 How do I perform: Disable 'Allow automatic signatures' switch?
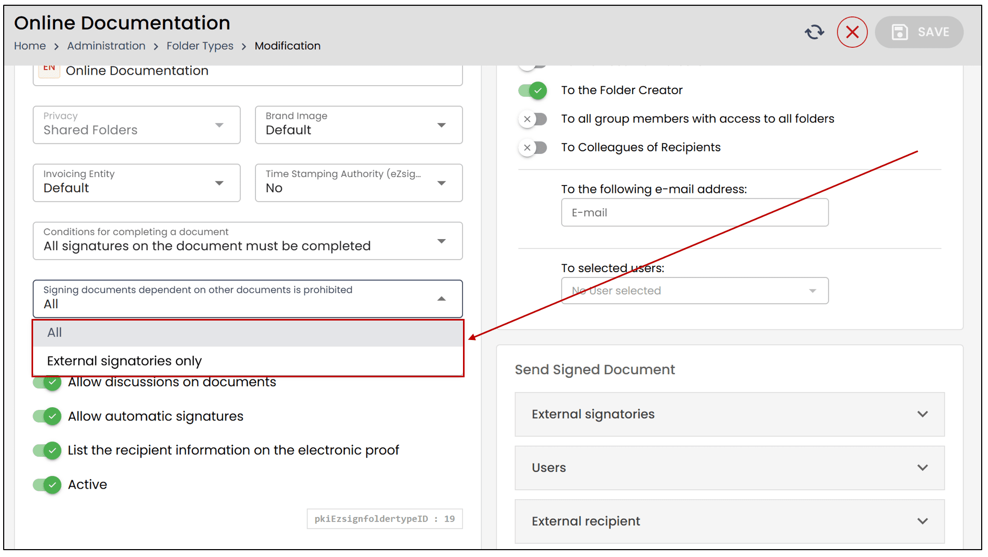click(x=47, y=417)
